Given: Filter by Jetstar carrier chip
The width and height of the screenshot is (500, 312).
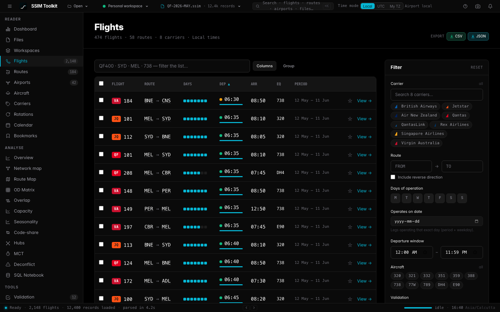Looking at the screenshot, I should 457,106.
